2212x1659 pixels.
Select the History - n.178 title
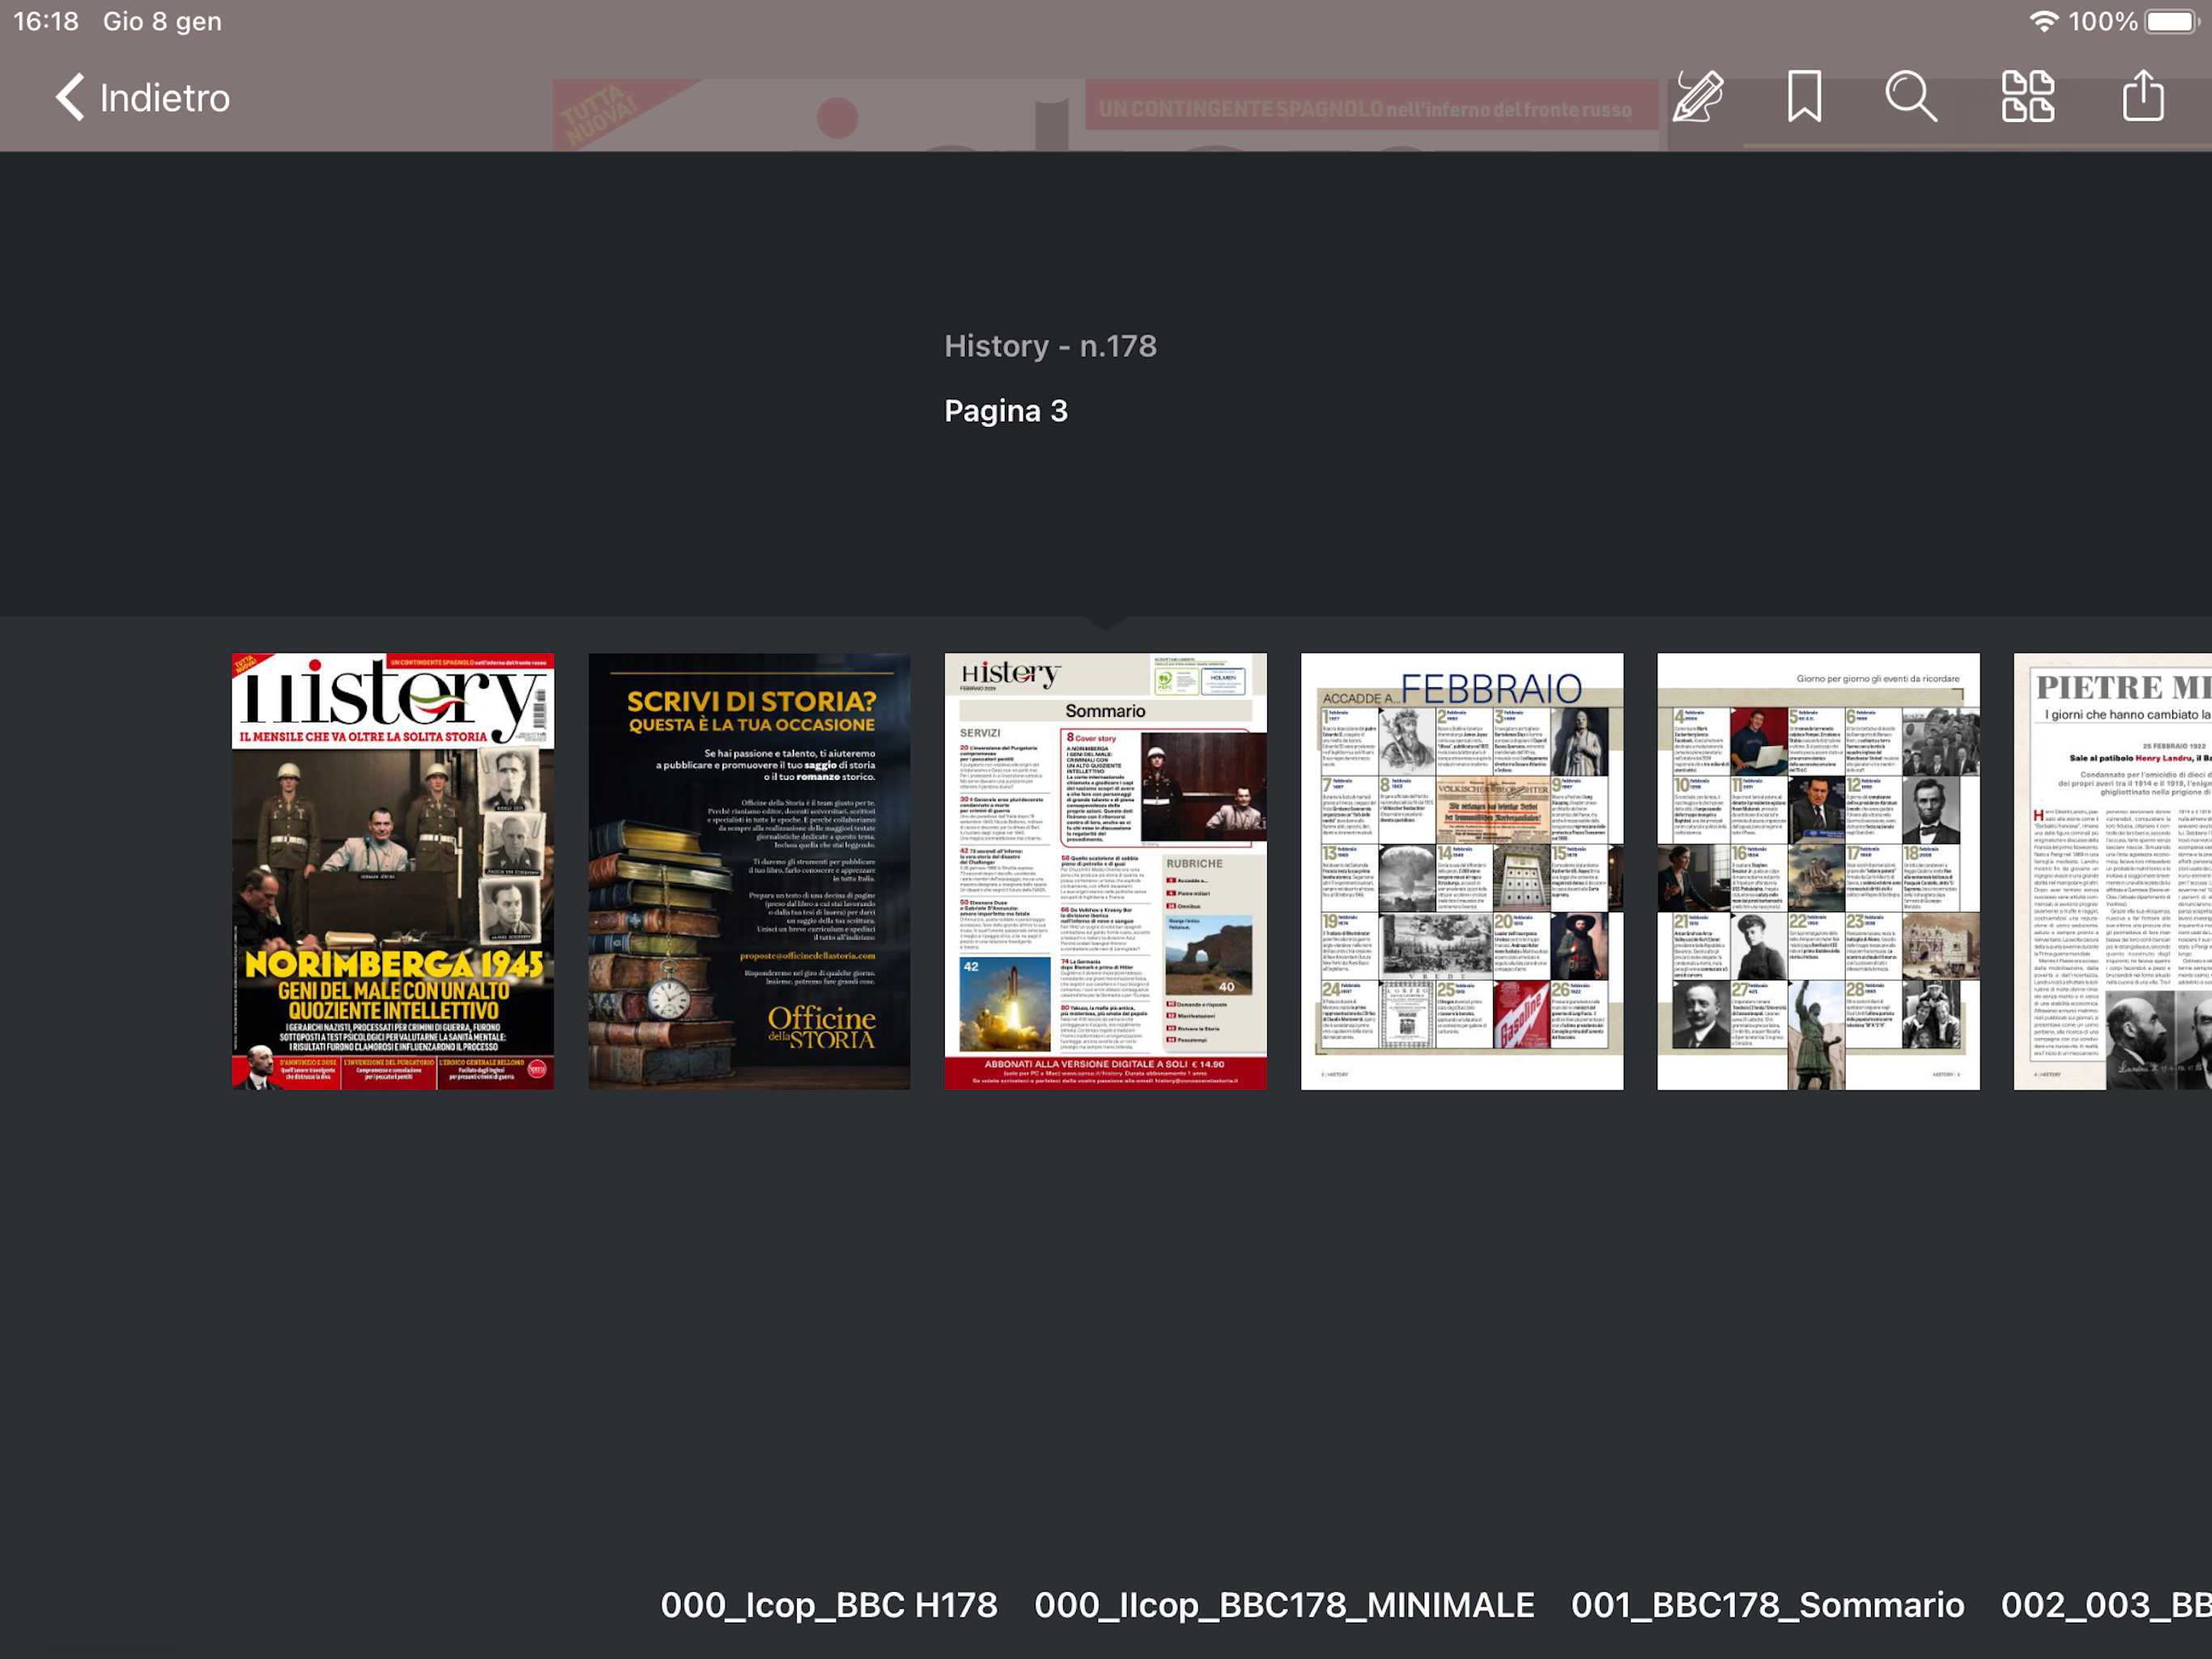tap(1051, 346)
